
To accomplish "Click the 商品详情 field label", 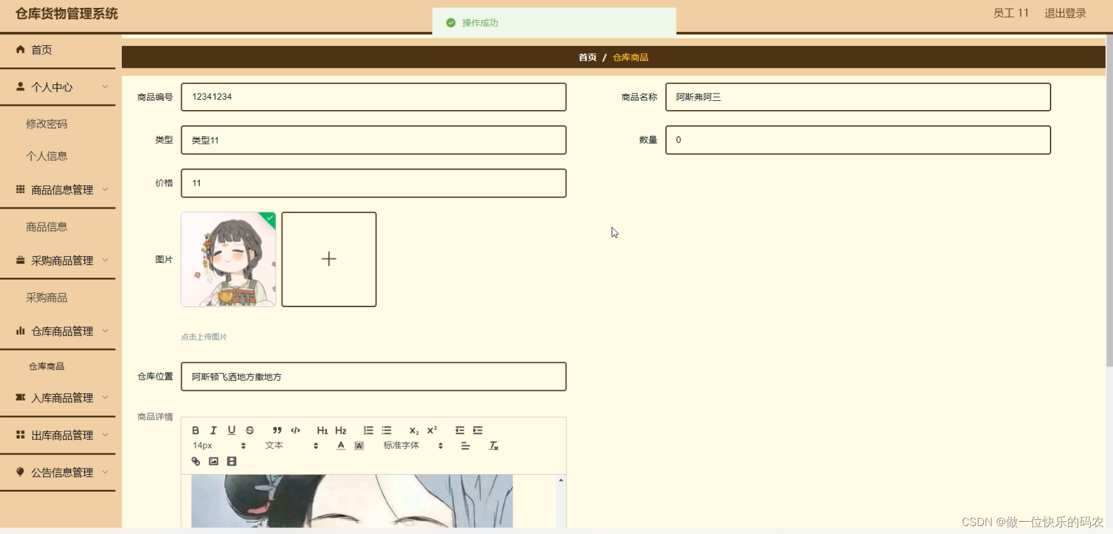I will [155, 417].
